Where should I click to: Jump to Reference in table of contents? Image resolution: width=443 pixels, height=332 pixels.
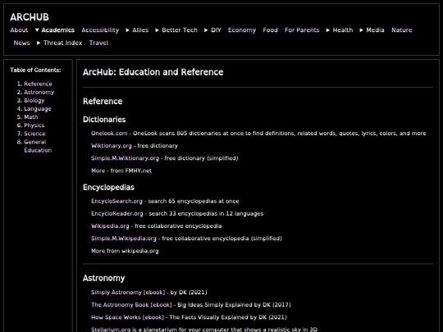[x=38, y=84]
